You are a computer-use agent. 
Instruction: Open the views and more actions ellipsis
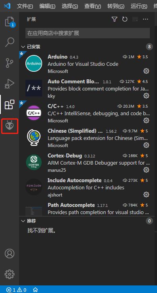[x=145, y=19]
